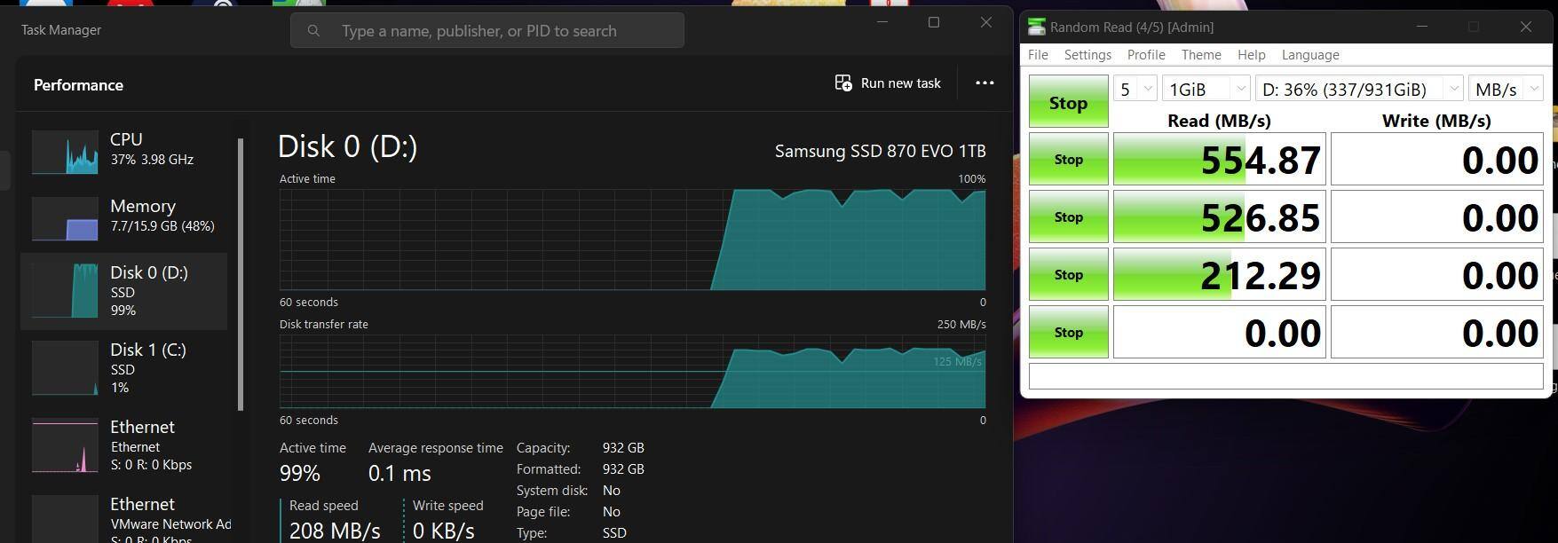The width and height of the screenshot is (1558, 543).
Task: Click the CrystalDiskMark app icon in title bar
Action: click(1036, 28)
